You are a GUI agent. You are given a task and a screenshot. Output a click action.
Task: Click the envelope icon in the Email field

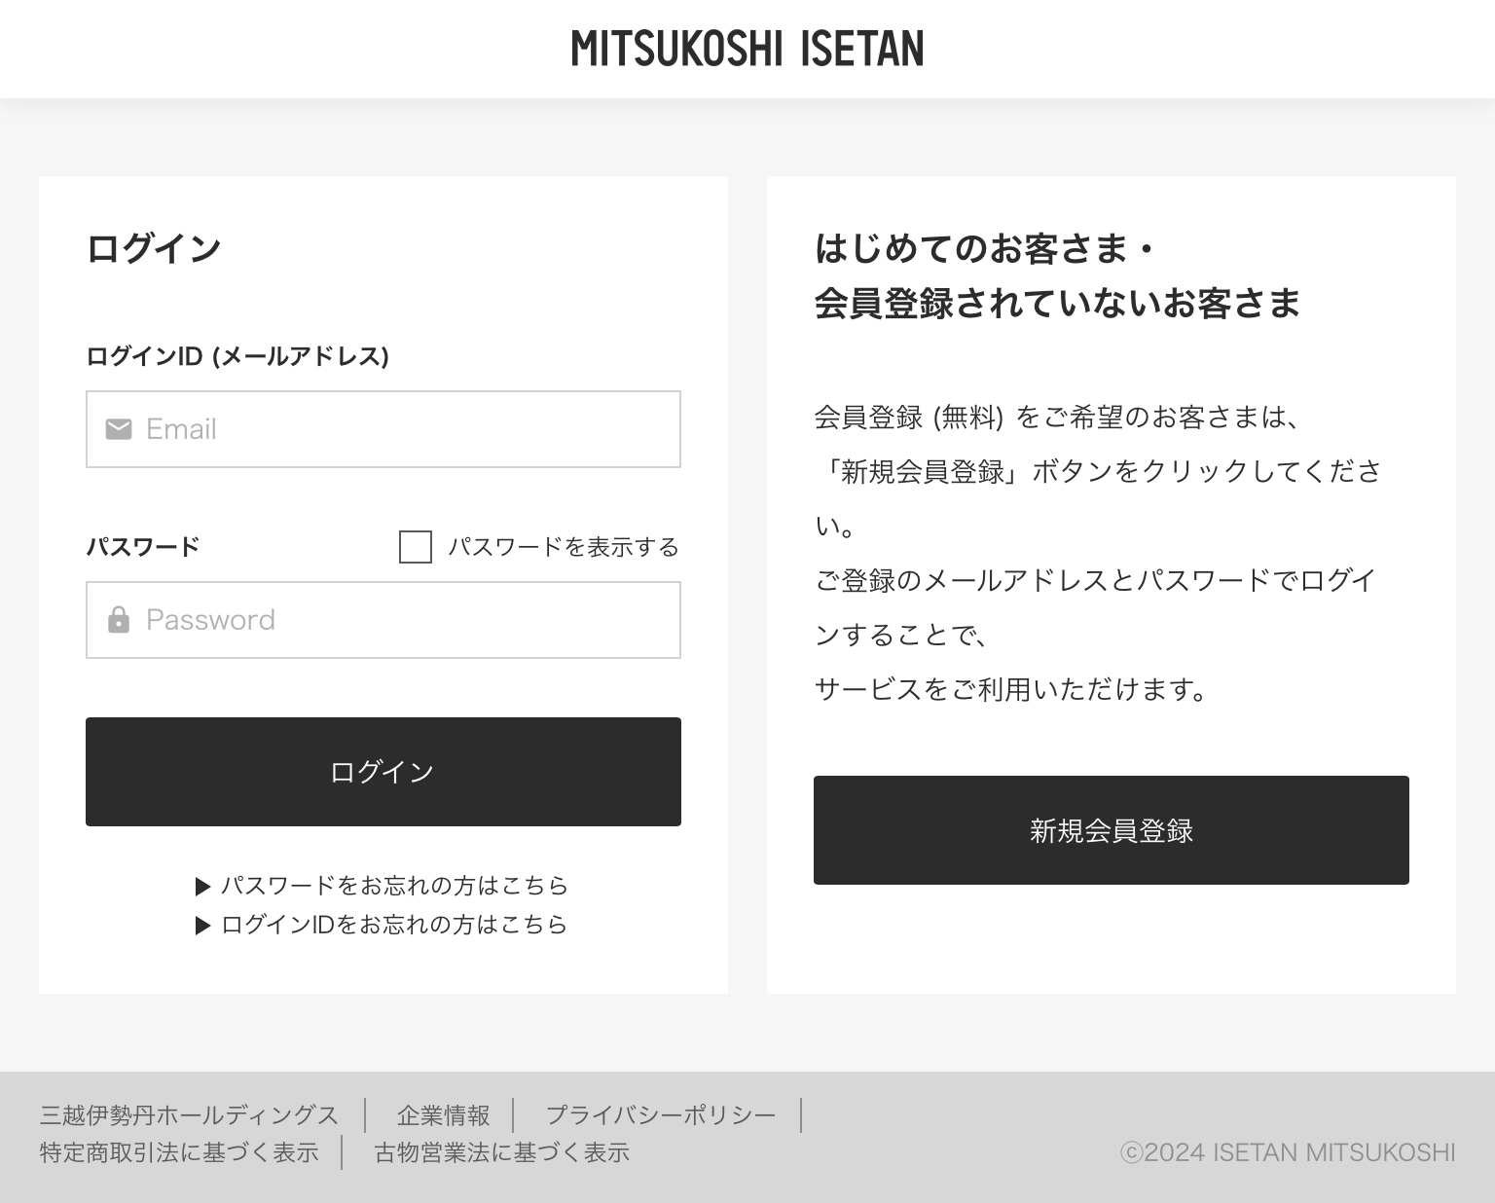click(119, 429)
